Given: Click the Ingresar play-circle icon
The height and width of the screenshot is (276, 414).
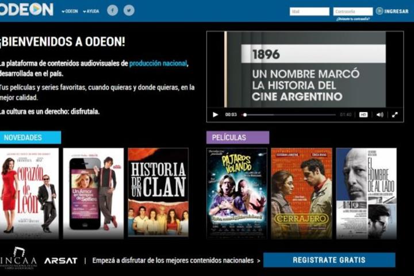Looking at the screenshot, I should [x=379, y=11].
